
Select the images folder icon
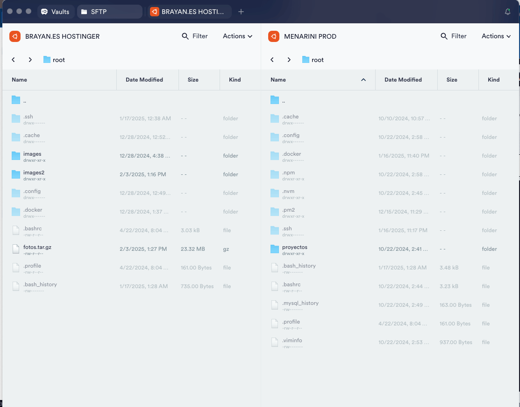(x=16, y=156)
